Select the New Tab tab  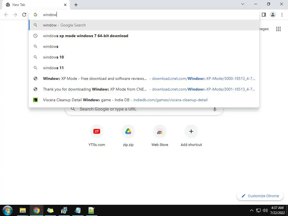coord(36,5)
